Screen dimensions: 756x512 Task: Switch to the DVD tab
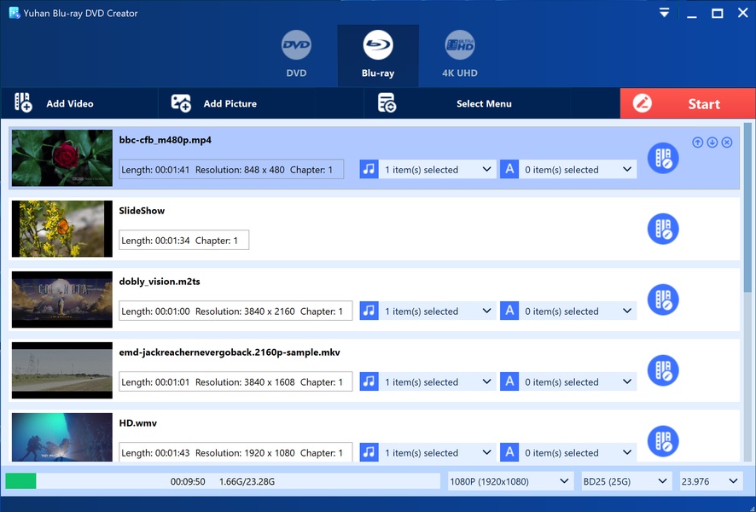click(296, 55)
